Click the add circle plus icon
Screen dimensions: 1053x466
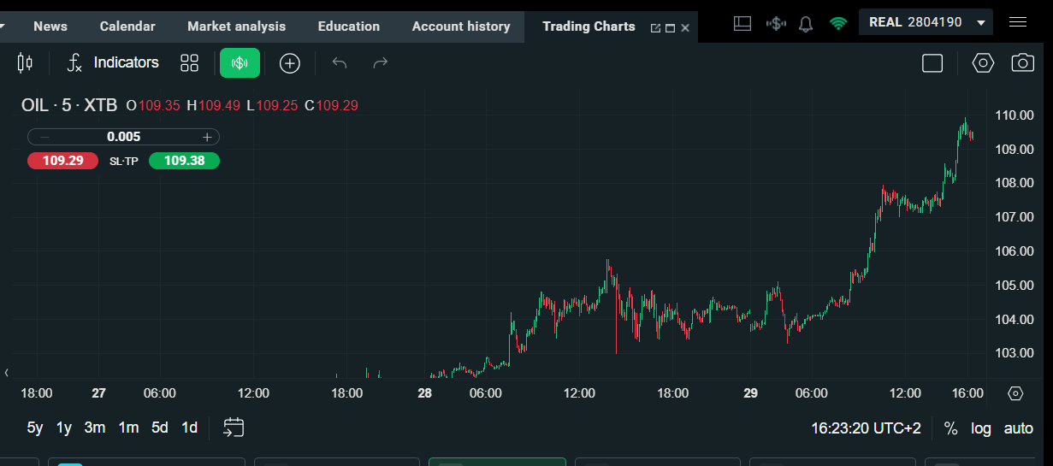[x=290, y=62]
